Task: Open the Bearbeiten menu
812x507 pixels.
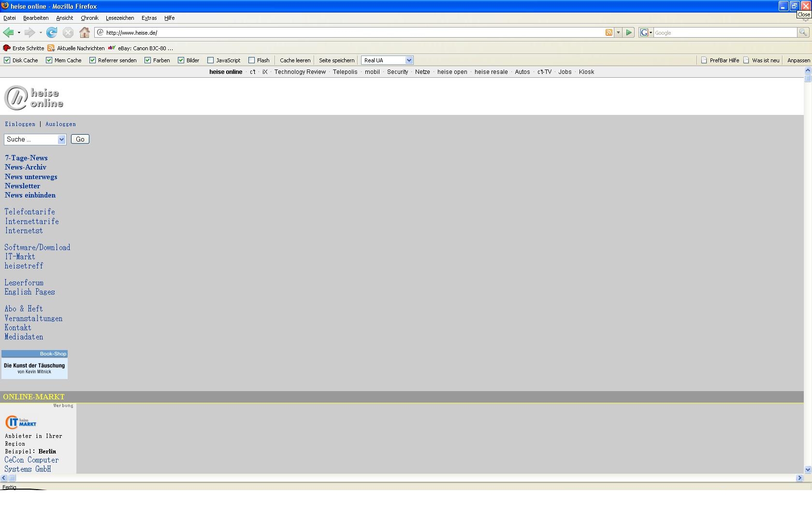Action: coord(36,18)
